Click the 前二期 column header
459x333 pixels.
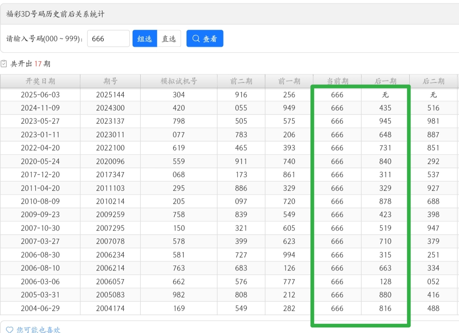tap(241, 81)
